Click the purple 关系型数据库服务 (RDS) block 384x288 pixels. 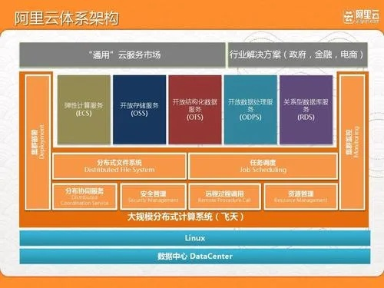pos(306,110)
